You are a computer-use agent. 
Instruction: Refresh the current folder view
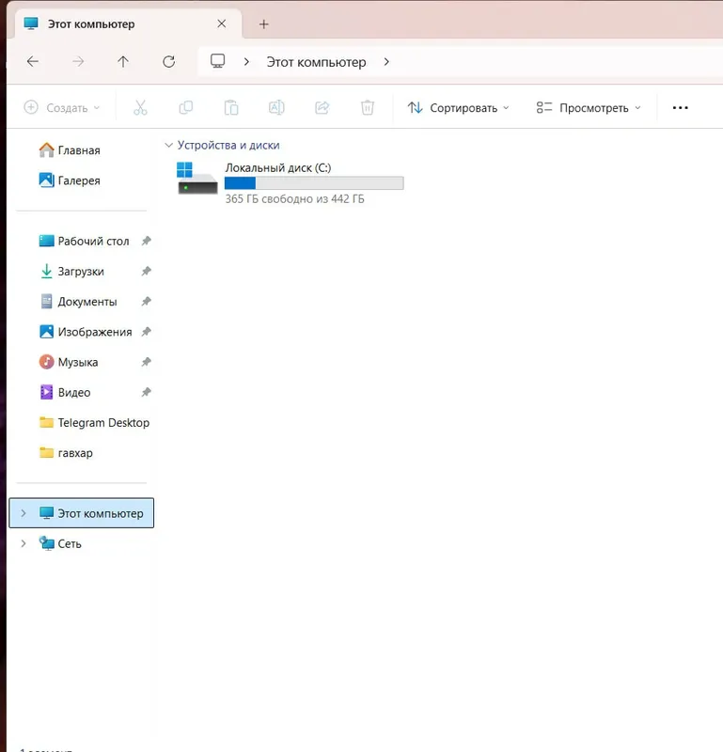click(x=169, y=61)
